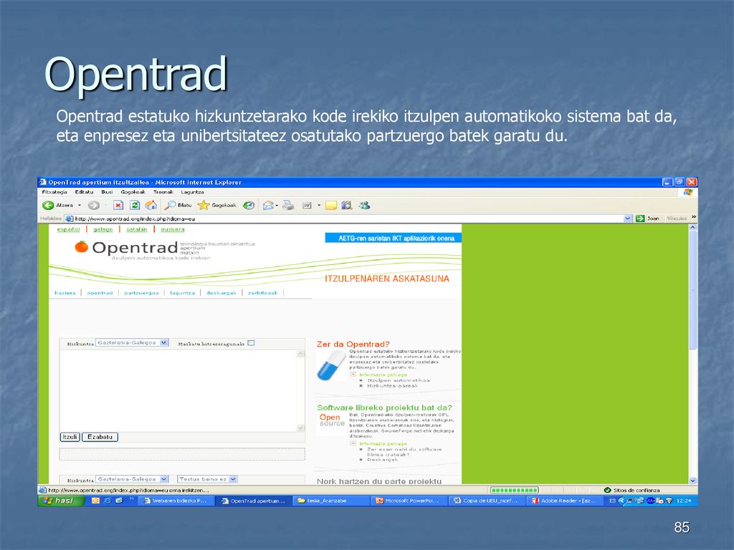The image size is (734, 550).
Task: Click the Ezabatu clear button
Action: coord(100,437)
